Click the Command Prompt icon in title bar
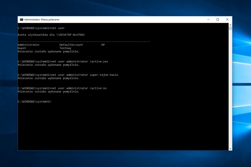 point(21,19)
